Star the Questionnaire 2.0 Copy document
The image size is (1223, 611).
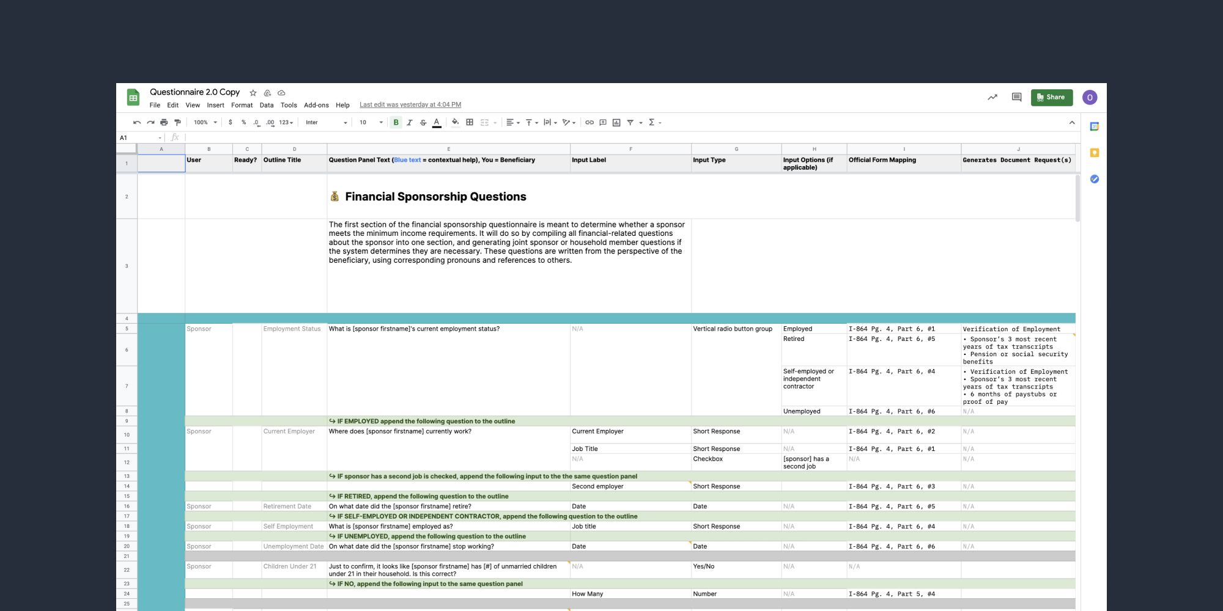pyautogui.click(x=253, y=93)
